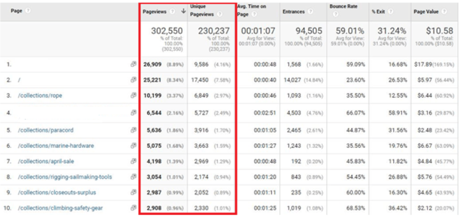
Task: Open external icon for /collections/april-sale row
Action: coord(134,161)
